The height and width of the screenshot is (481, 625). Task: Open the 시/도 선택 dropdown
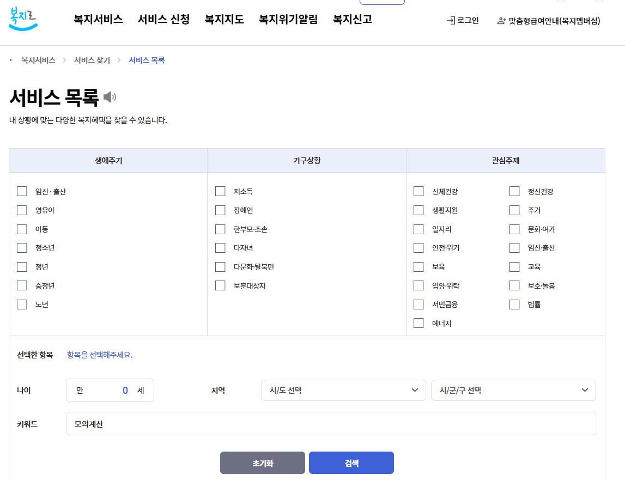(x=343, y=390)
